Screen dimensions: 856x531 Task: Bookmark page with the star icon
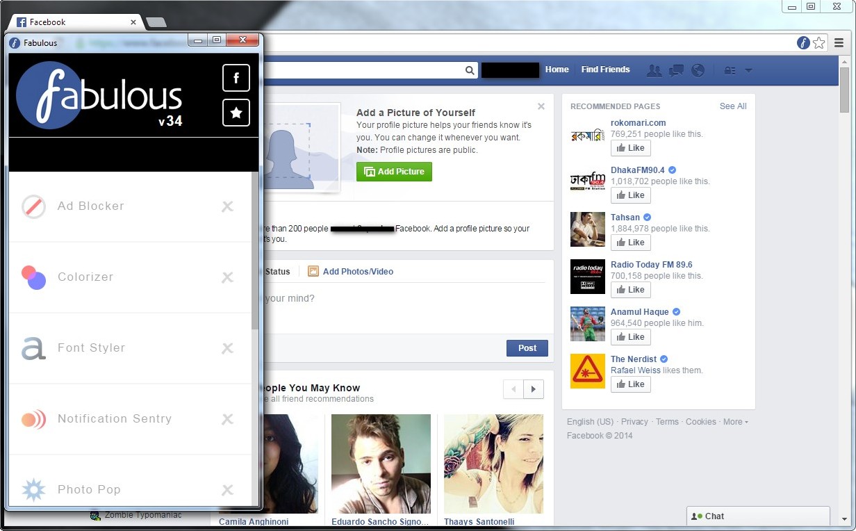point(819,43)
